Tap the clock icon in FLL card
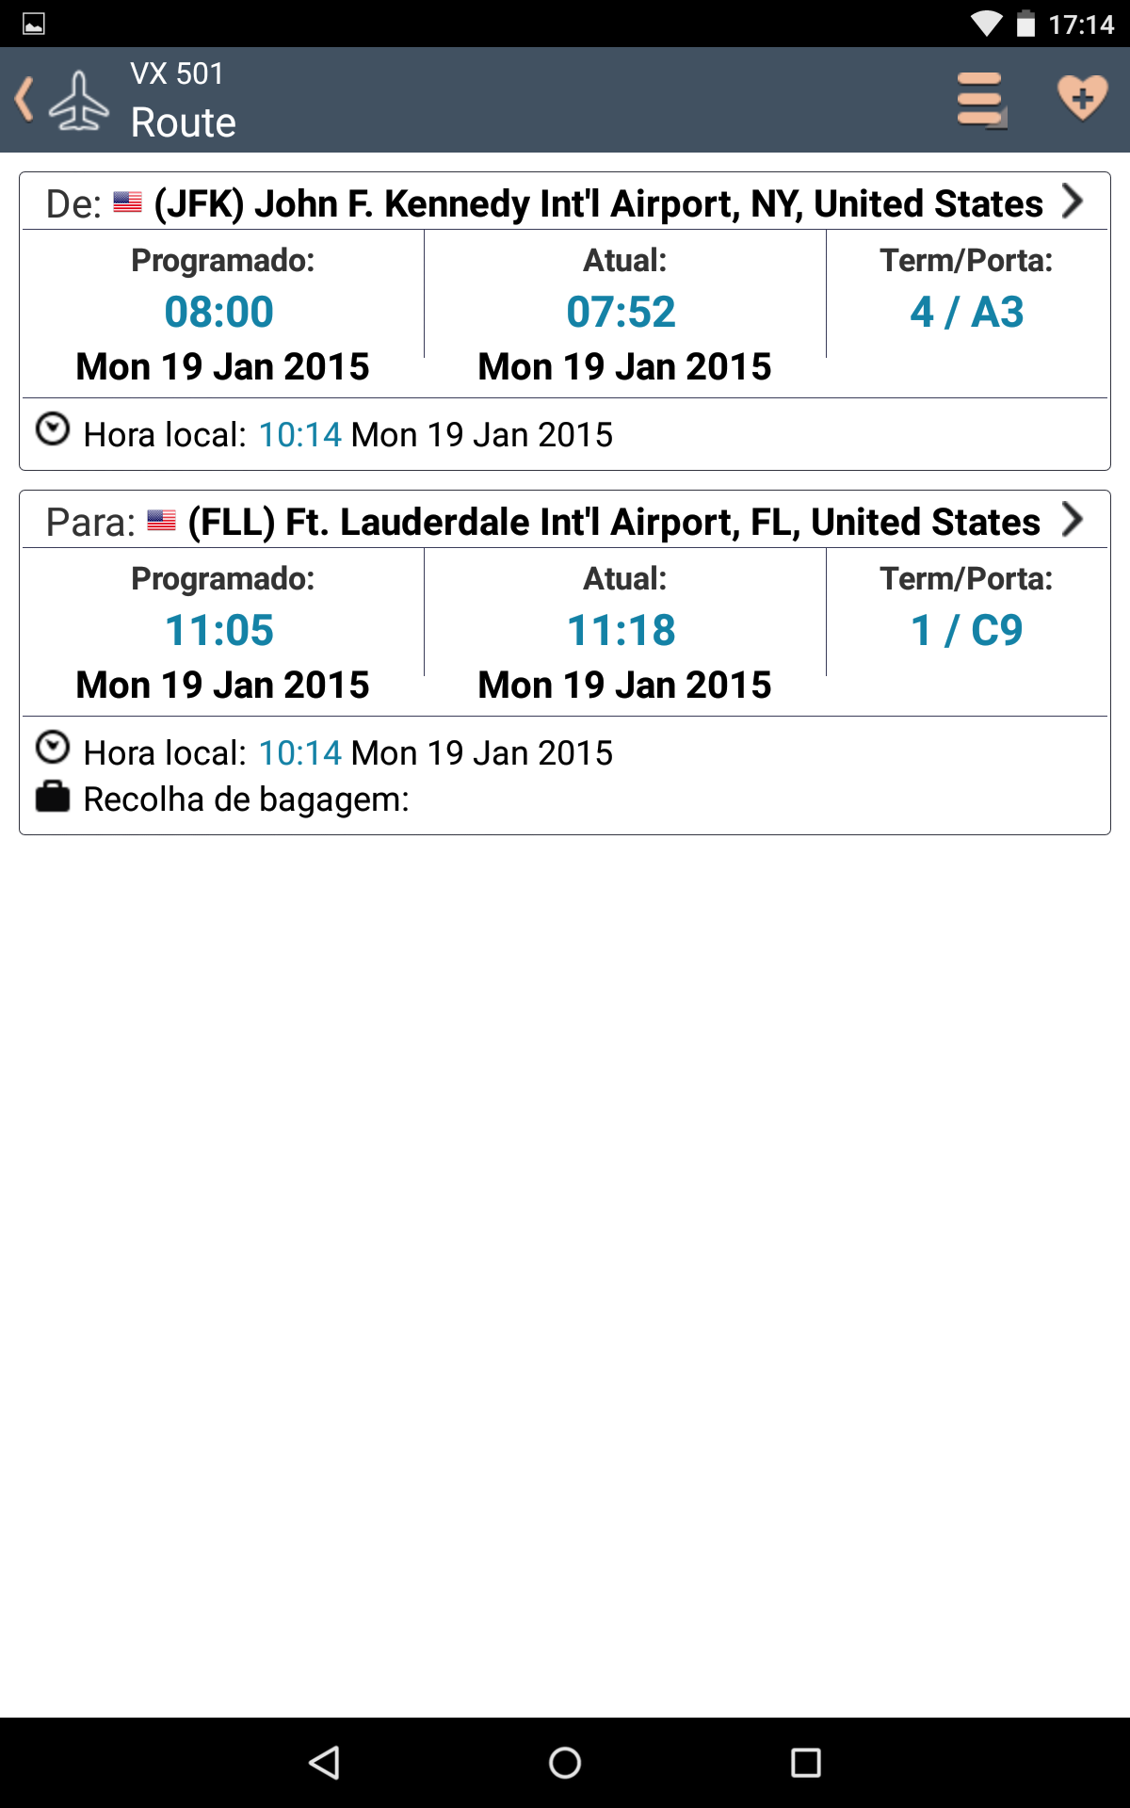 click(x=53, y=748)
